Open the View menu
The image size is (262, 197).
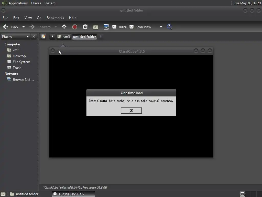point(28,18)
